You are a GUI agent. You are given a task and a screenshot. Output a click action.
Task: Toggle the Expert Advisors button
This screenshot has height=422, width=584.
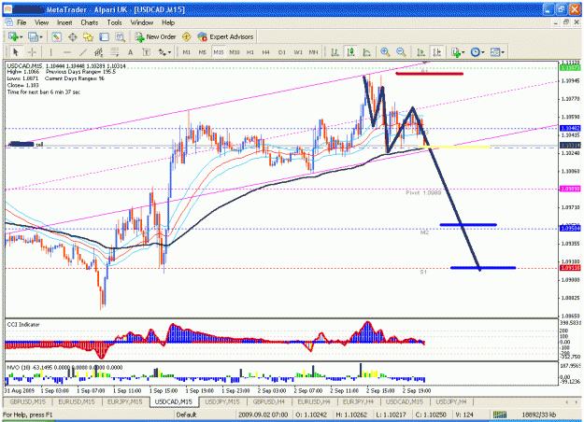[226, 36]
